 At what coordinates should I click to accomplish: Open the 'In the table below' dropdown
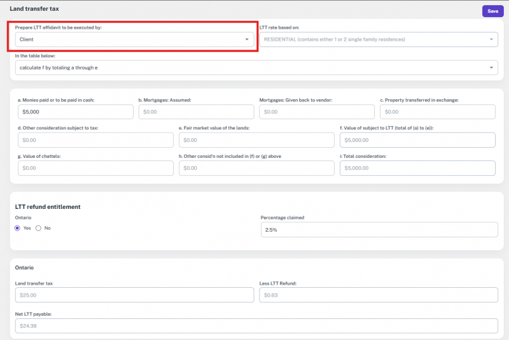pos(256,67)
